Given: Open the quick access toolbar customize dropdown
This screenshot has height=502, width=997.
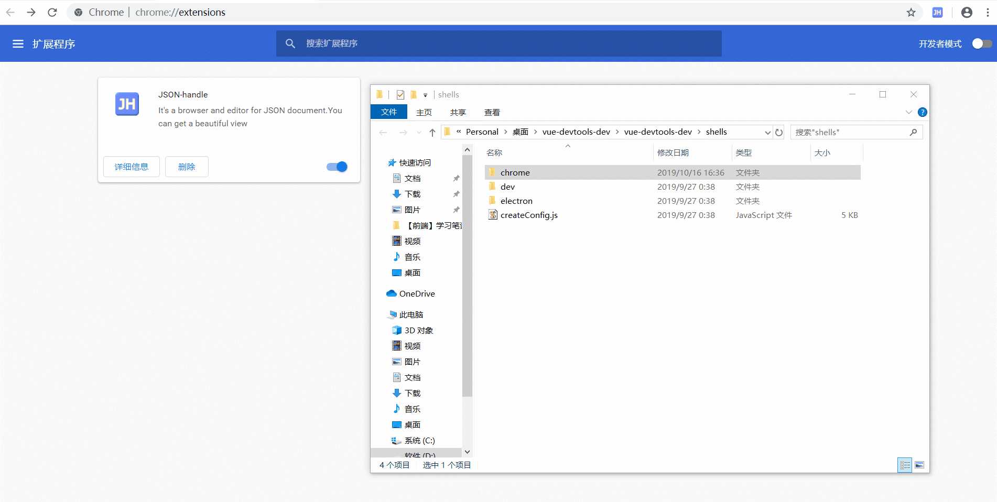Looking at the screenshot, I should click(x=425, y=95).
